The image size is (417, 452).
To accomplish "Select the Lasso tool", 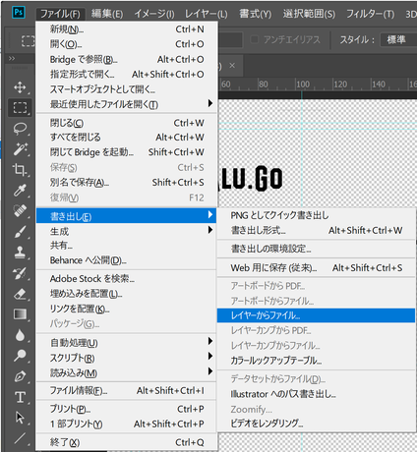I will coord(20,129).
